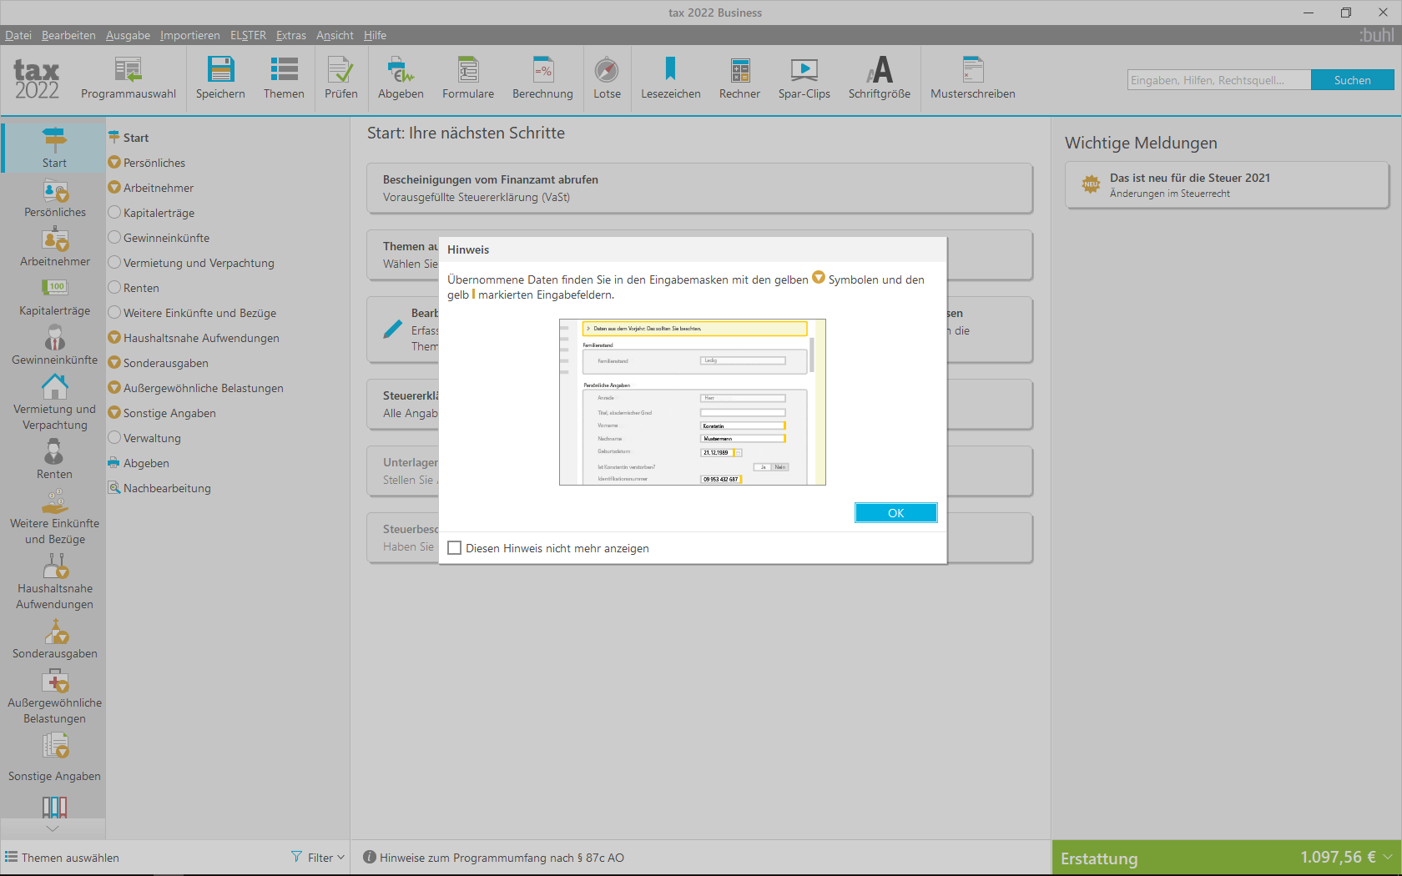Viewport: 1402px width, 876px height.
Task: Run the Prüfen check icon
Action: tap(340, 70)
